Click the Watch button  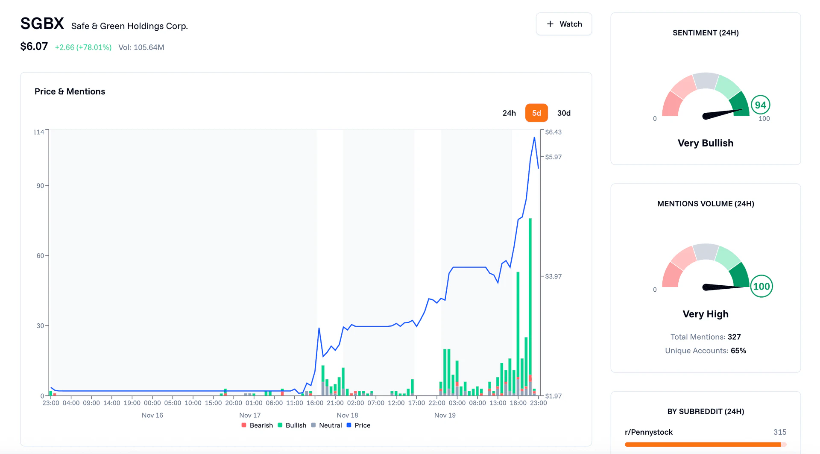click(564, 24)
